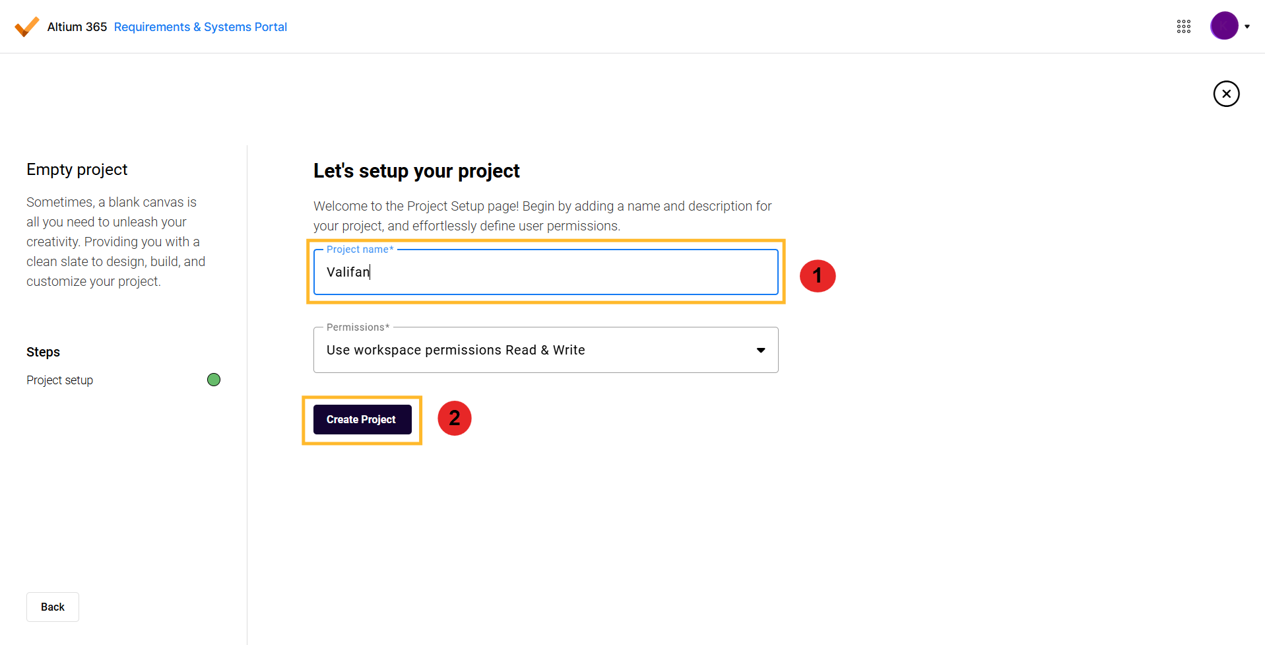
Task: Click the Let's setup your project heading
Action: (x=416, y=171)
